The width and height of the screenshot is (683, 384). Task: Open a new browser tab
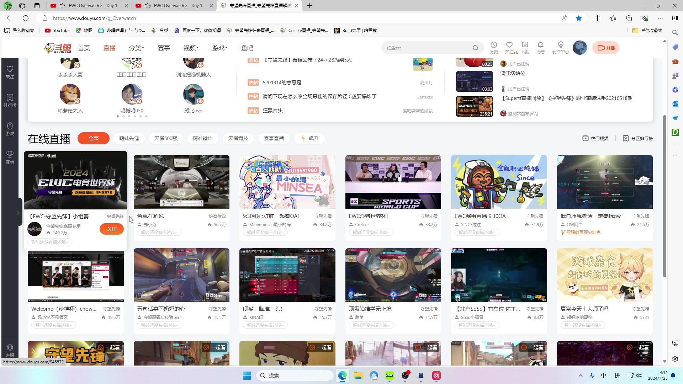[309, 6]
